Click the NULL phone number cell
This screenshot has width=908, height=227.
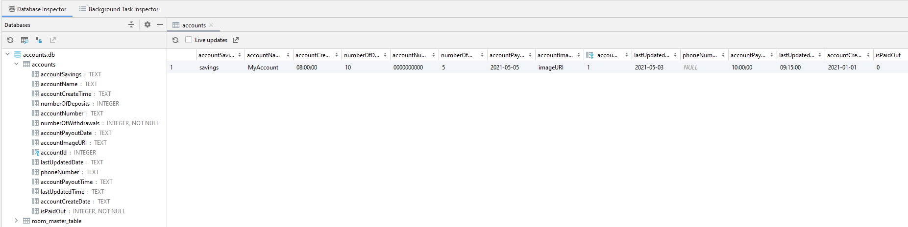click(704, 68)
